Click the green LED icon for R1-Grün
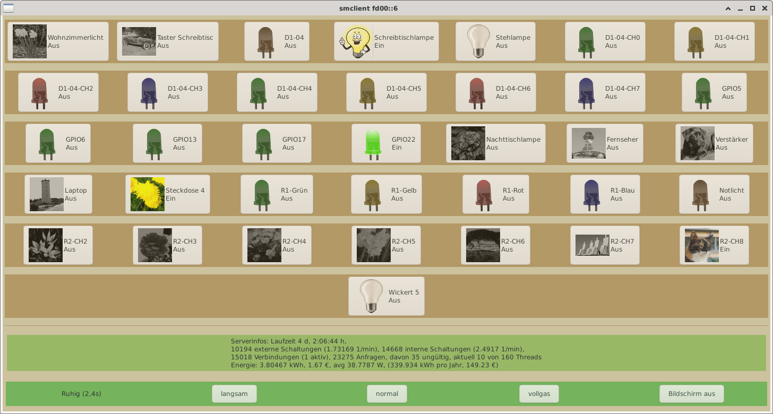This screenshot has width=773, height=414. click(262, 194)
